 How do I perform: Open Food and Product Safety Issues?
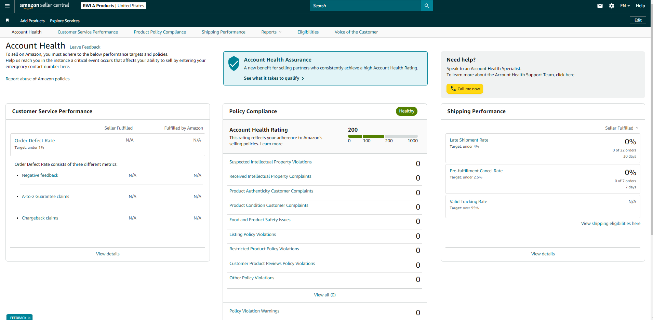click(x=260, y=220)
